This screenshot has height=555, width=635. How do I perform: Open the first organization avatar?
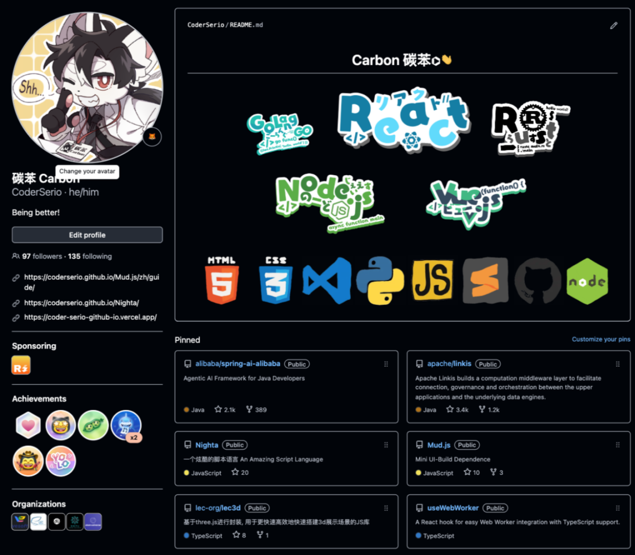point(20,521)
